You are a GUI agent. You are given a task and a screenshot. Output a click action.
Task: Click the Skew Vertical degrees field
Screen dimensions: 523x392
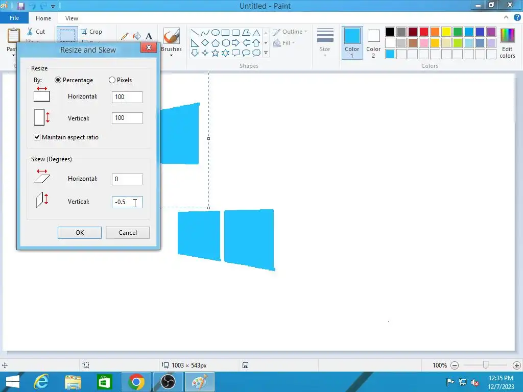127,202
